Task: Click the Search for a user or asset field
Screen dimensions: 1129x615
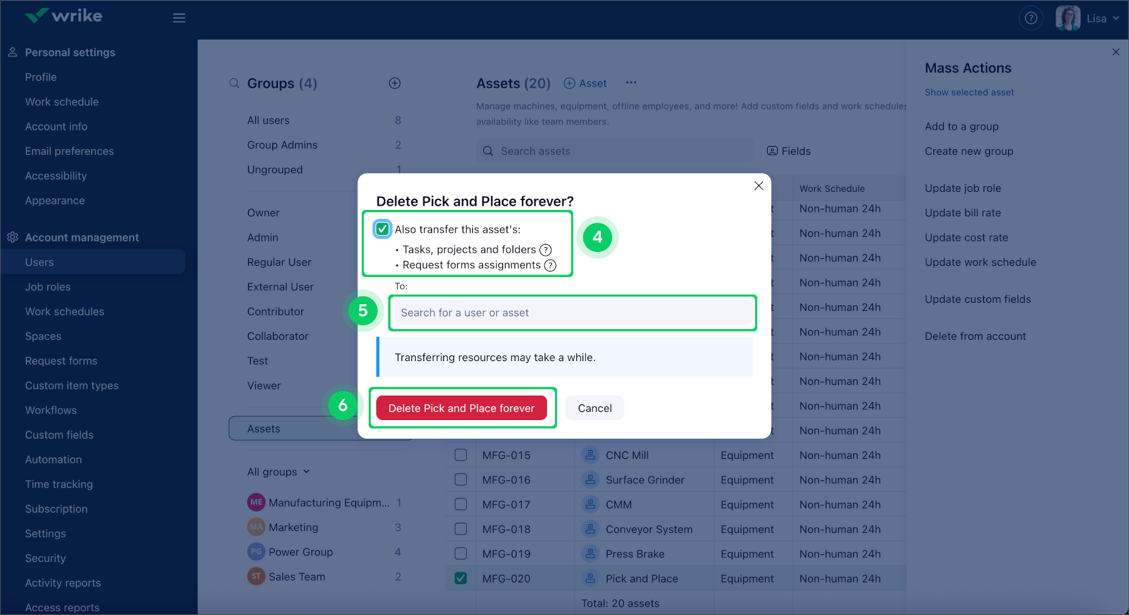Action: 573,312
